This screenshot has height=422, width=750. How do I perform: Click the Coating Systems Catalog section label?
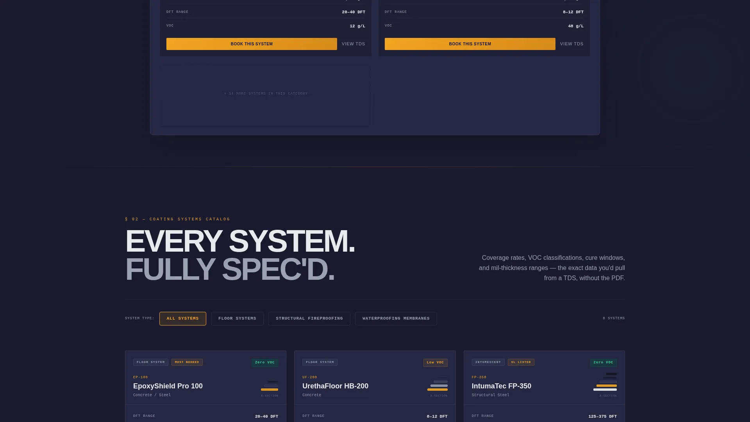178,219
